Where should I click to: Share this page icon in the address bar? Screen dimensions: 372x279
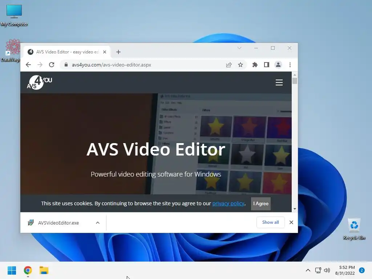[229, 65]
